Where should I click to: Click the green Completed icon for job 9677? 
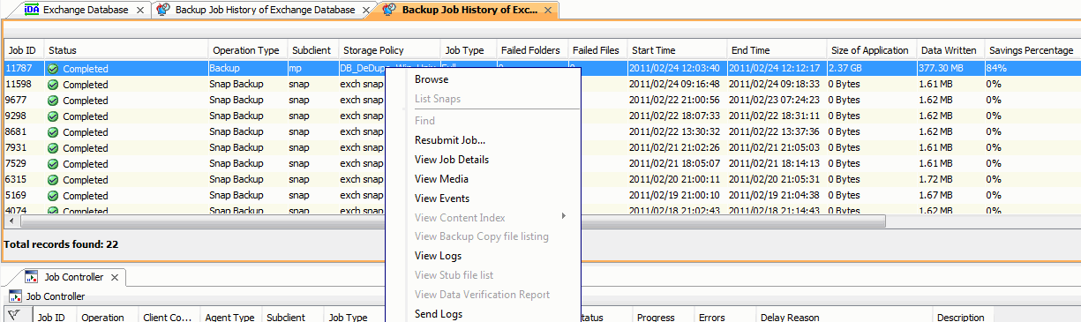tap(53, 101)
